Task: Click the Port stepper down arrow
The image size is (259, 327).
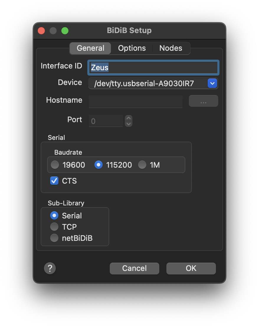Action: pos(128,124)
